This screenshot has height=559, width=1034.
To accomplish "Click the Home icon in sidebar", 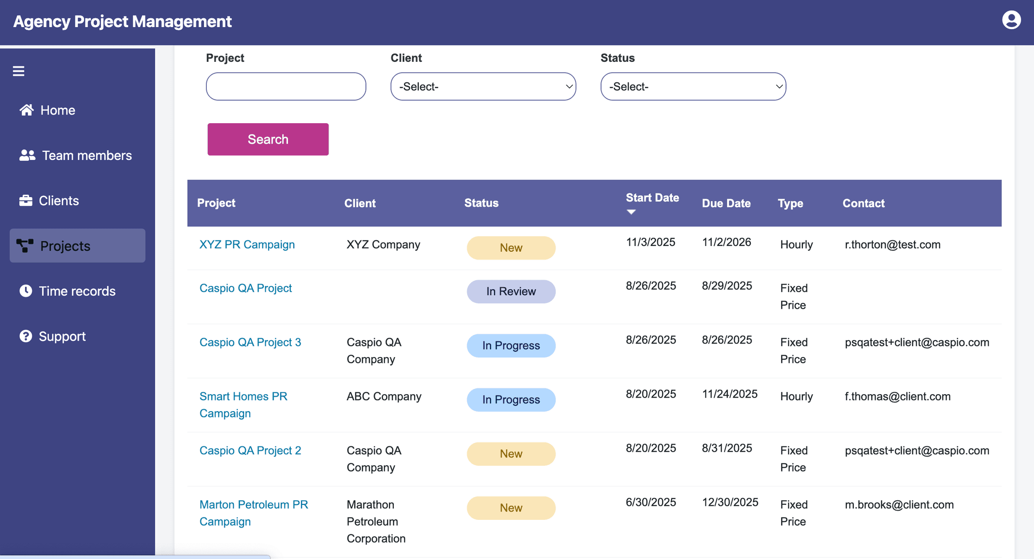I will tap(27, 110).
